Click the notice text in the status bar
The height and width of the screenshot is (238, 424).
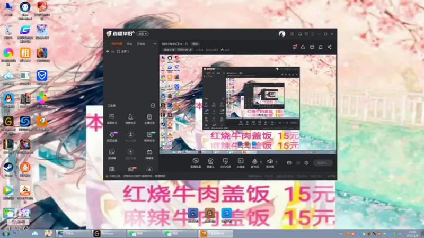[x=137, y=176]
